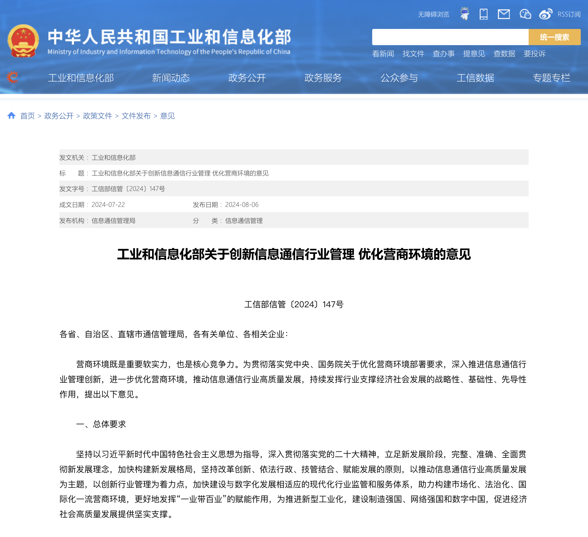Go to 政策文件 in breadcrumb
The height and width of the screenshot is (537, 588).
point(97,116)
